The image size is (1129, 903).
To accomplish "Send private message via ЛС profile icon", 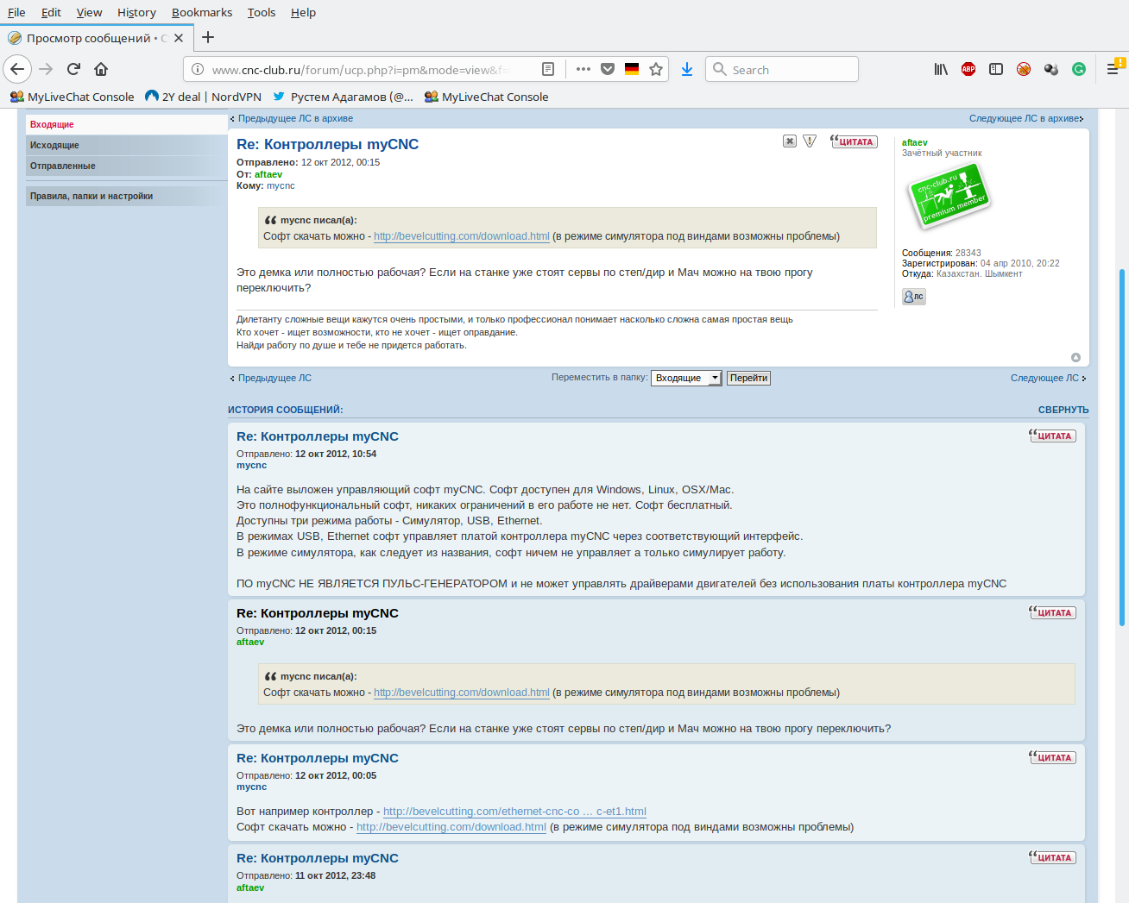I will pos(914,297).
